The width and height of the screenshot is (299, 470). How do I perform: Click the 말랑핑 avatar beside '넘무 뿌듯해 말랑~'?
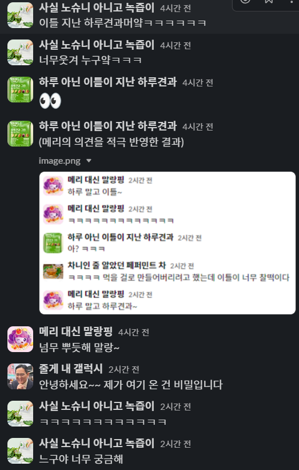click(x=21, y=339)
